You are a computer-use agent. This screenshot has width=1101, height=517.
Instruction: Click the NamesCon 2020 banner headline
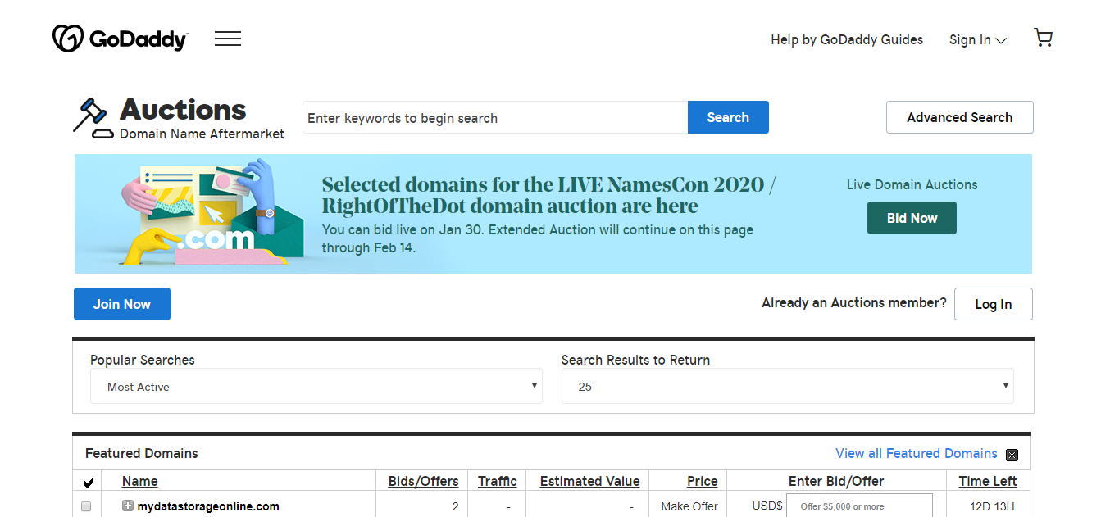point(548,195)
